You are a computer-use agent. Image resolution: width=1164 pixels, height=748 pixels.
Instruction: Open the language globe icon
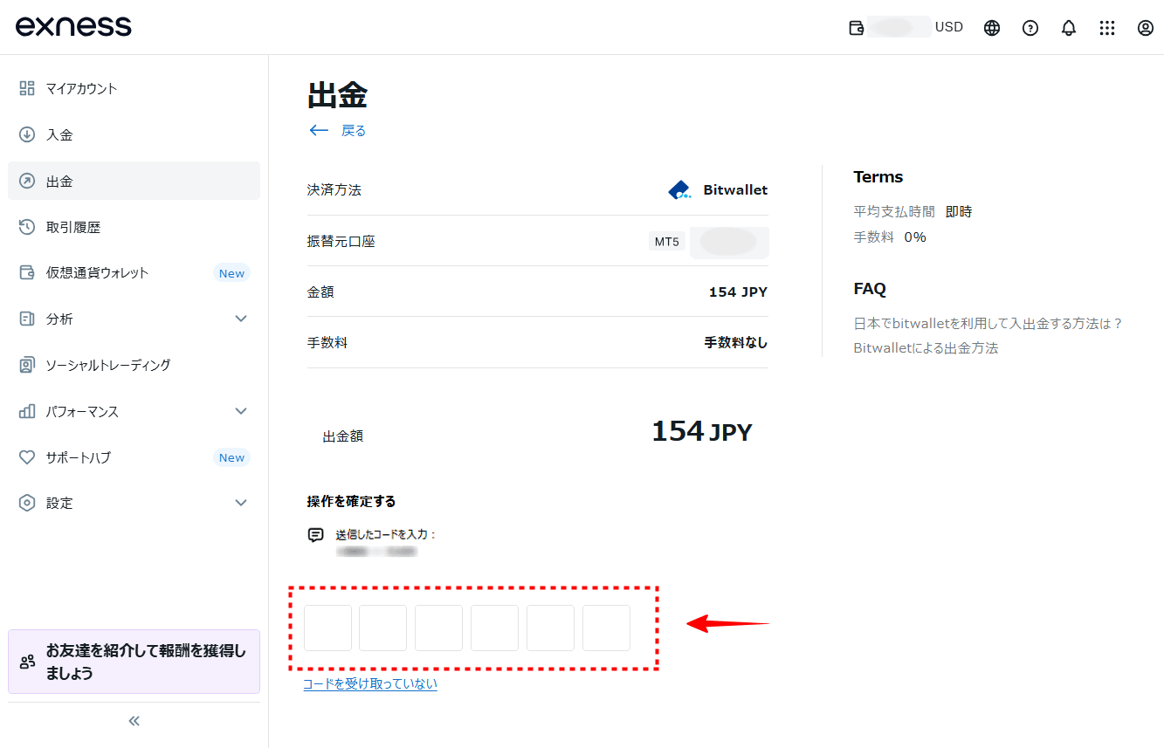point(992,27)
